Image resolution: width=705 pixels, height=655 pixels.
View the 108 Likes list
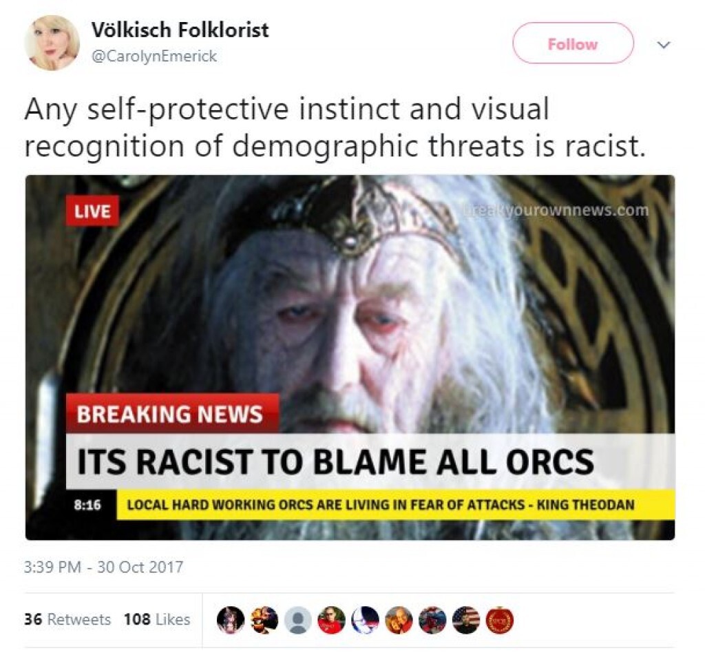[x=157, y=619]
